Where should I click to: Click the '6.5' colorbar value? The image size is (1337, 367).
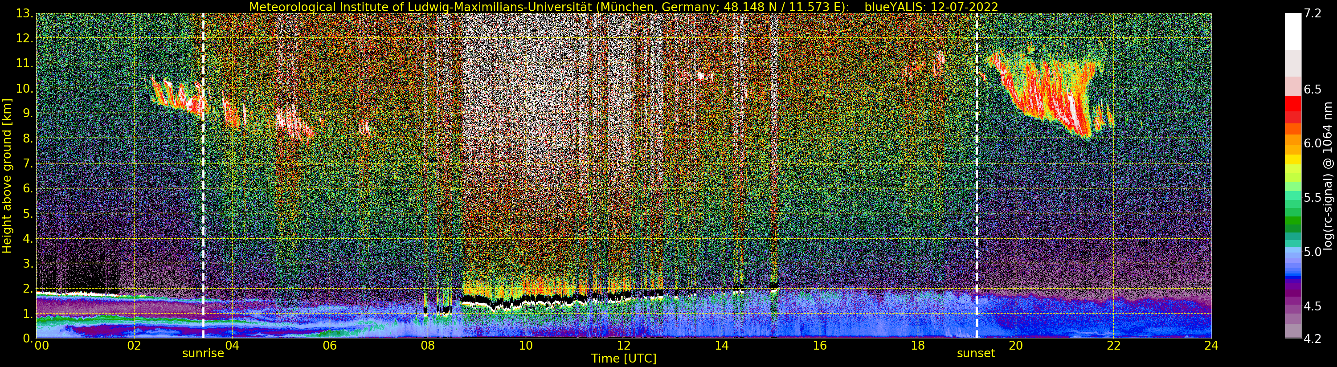pyautogui.click(x=1312, y=89)
